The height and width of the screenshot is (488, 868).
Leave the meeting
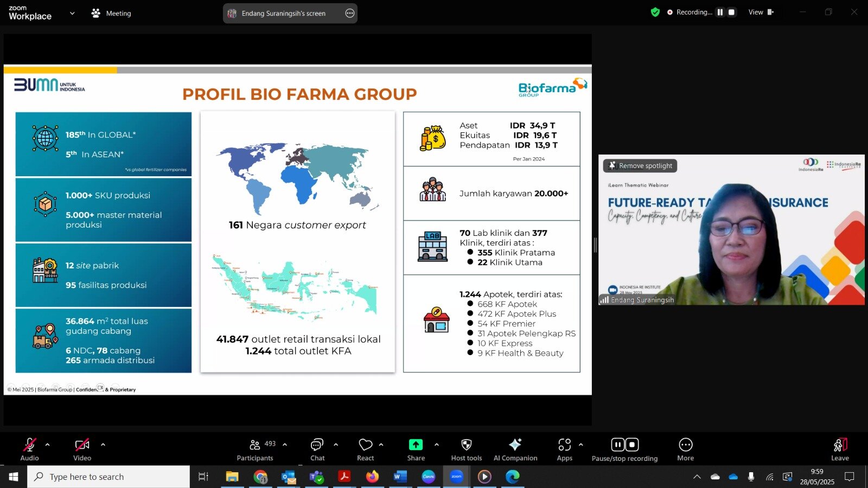840,450
